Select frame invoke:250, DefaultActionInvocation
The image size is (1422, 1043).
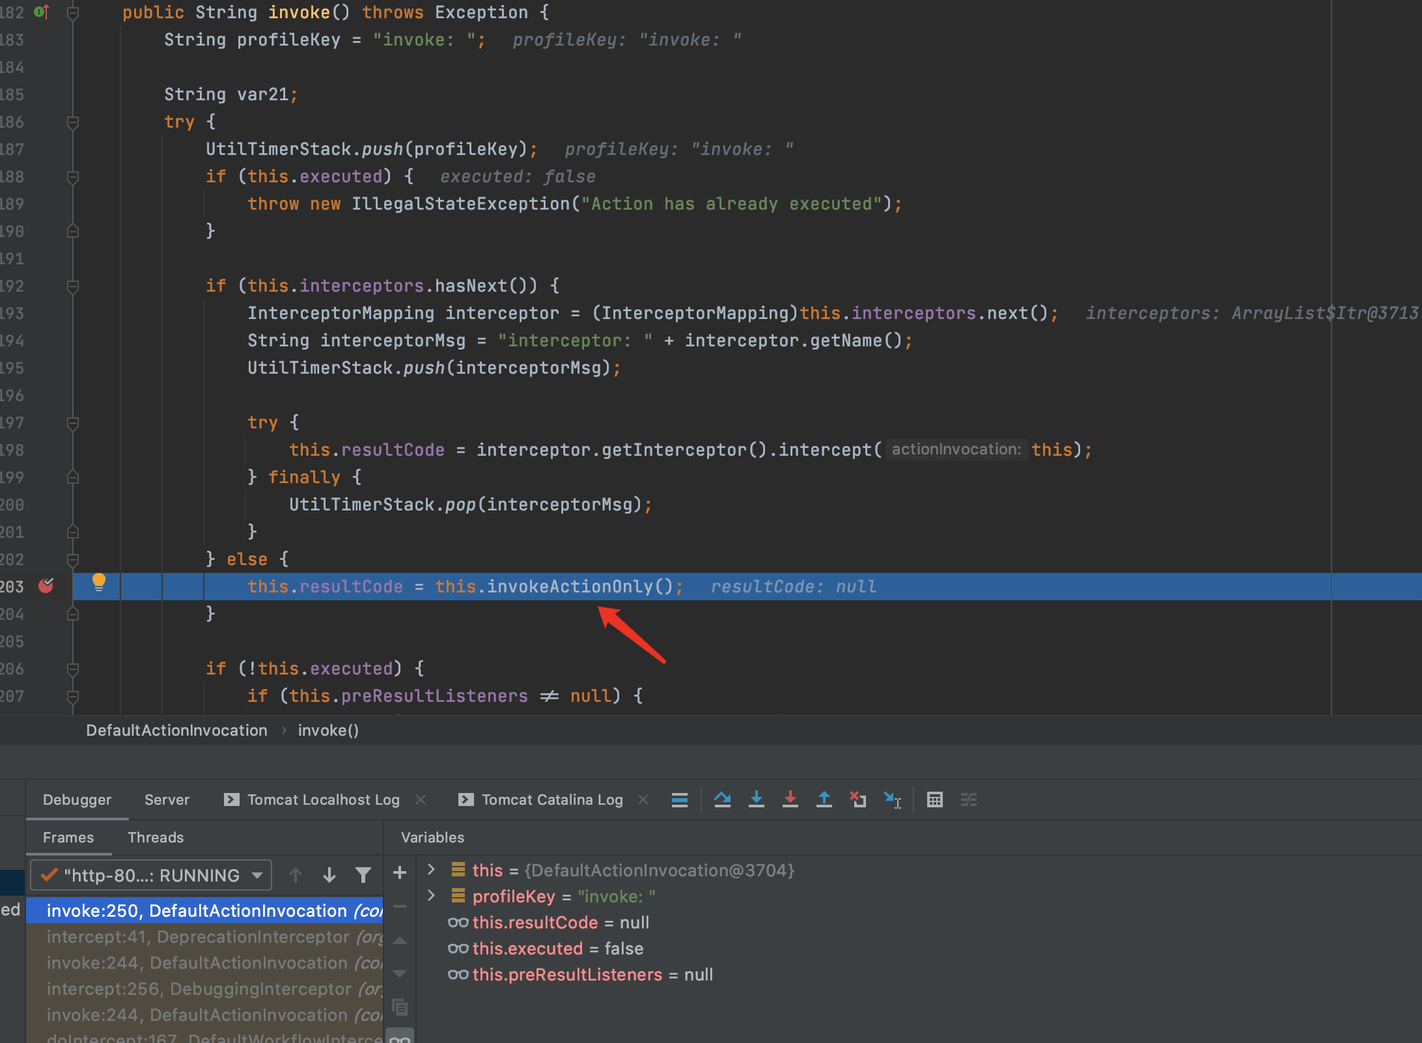(x=204, y=911)
